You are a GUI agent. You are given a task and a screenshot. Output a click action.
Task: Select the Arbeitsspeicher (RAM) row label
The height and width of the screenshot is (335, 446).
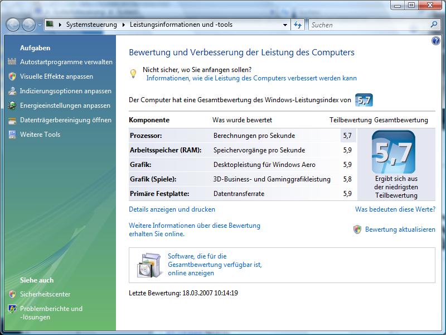click(166, 150)
